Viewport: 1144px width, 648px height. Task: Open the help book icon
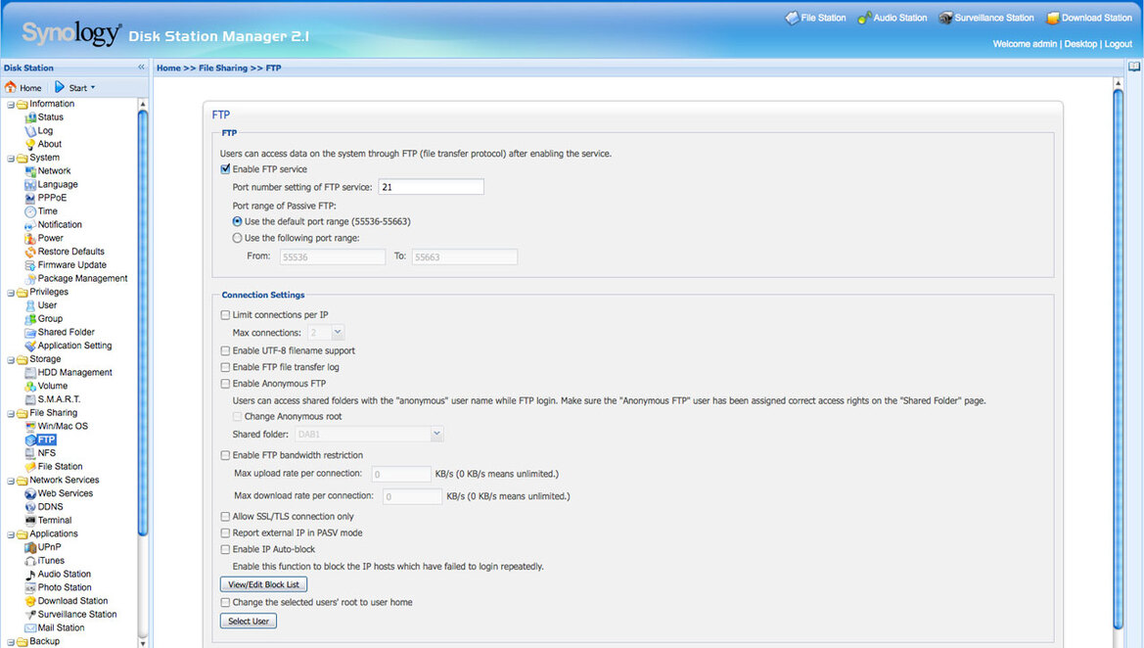(x=1134, y=68)
